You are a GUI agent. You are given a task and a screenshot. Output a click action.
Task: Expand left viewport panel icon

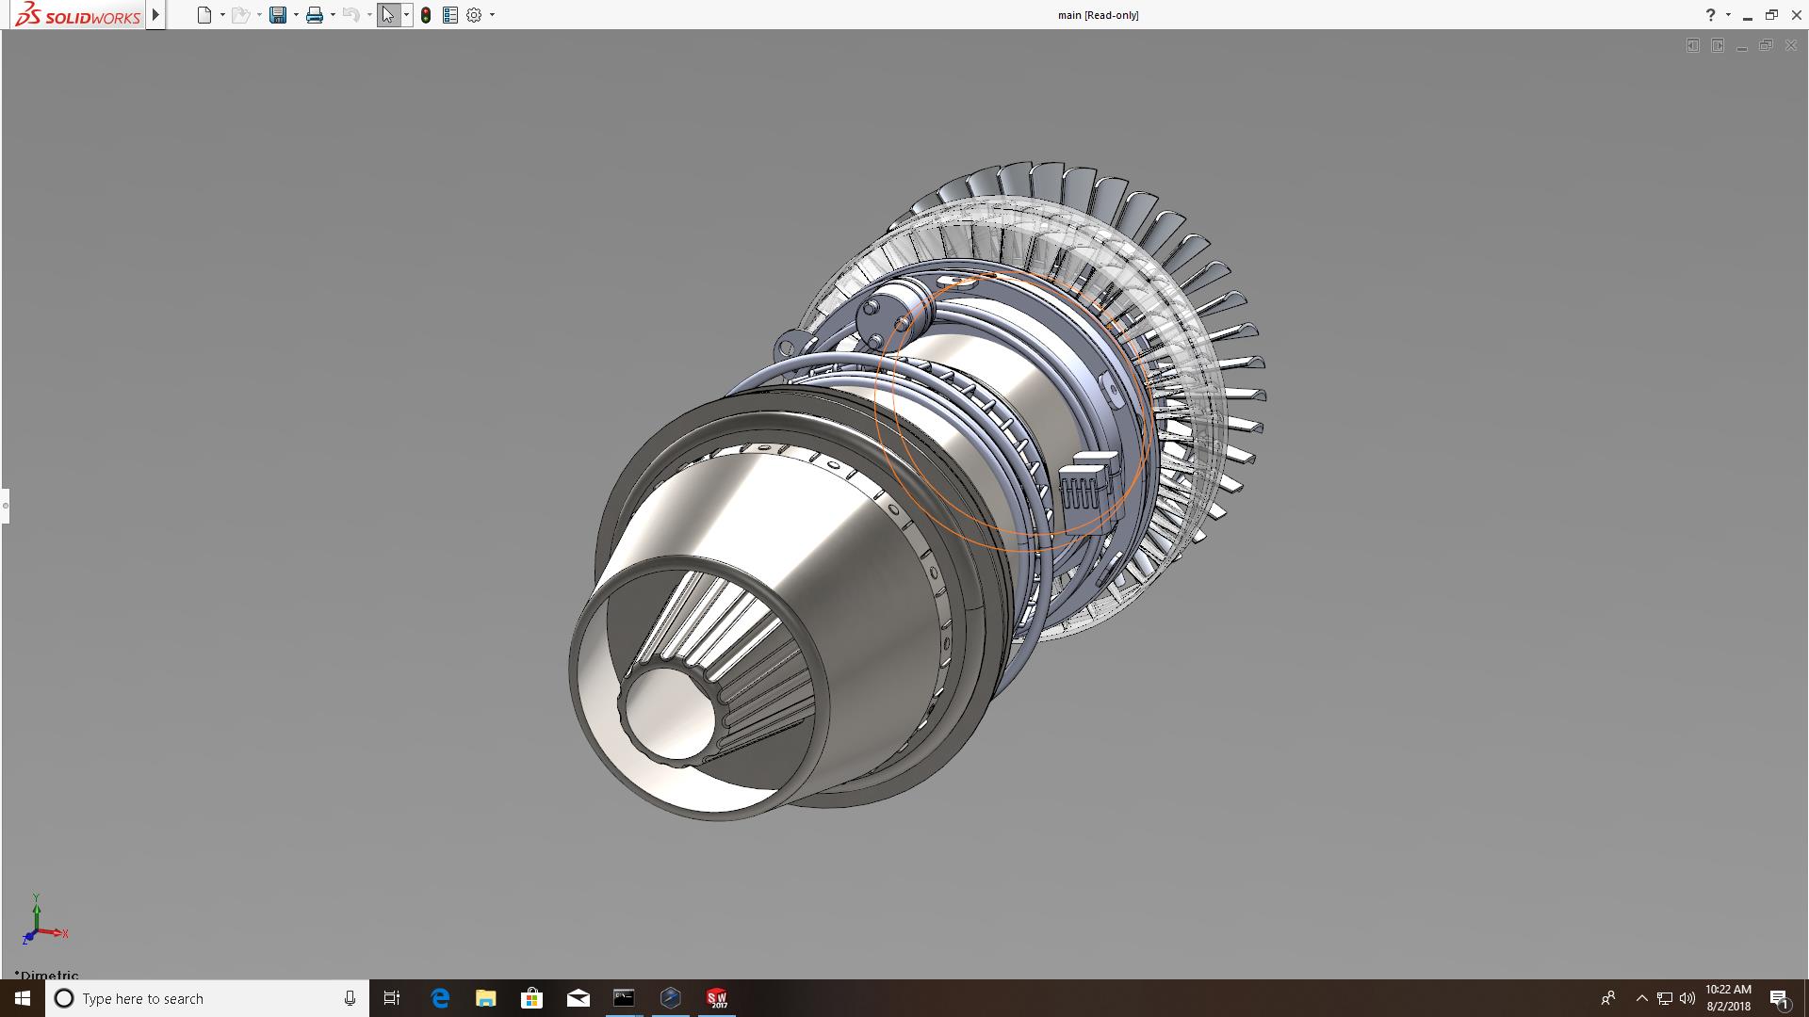tap(1692, 45)
